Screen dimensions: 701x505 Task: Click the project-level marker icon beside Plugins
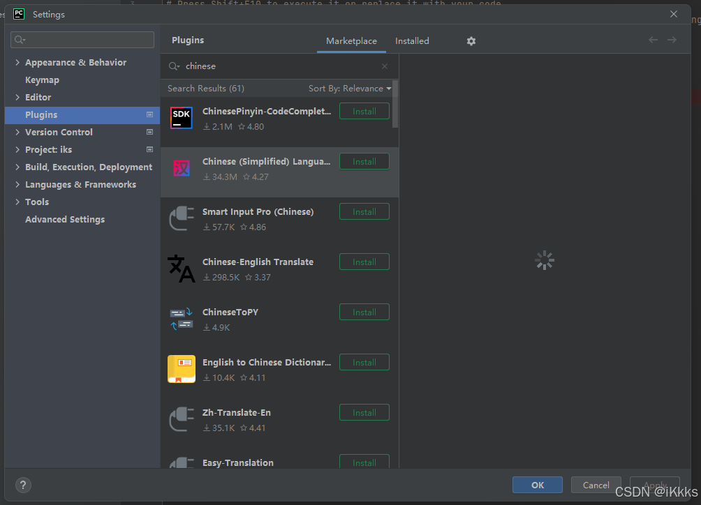(150, 115)
